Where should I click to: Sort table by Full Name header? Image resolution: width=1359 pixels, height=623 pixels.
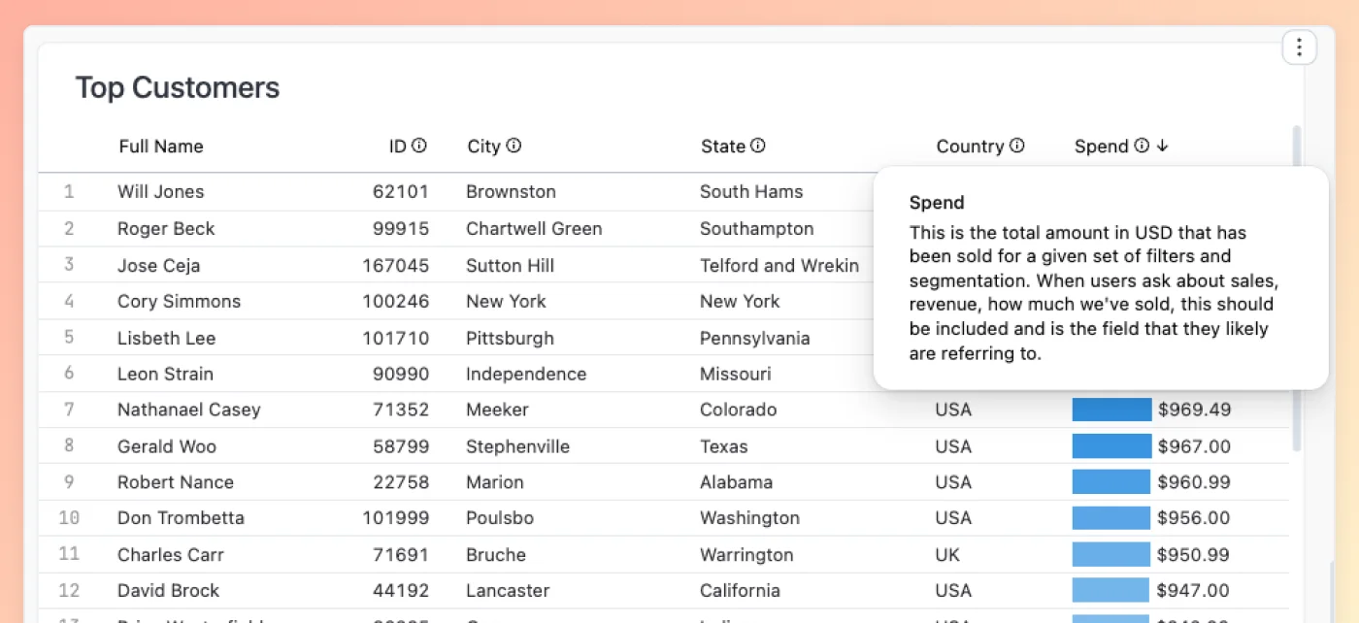pyautogui.click(x=161, y=147)
